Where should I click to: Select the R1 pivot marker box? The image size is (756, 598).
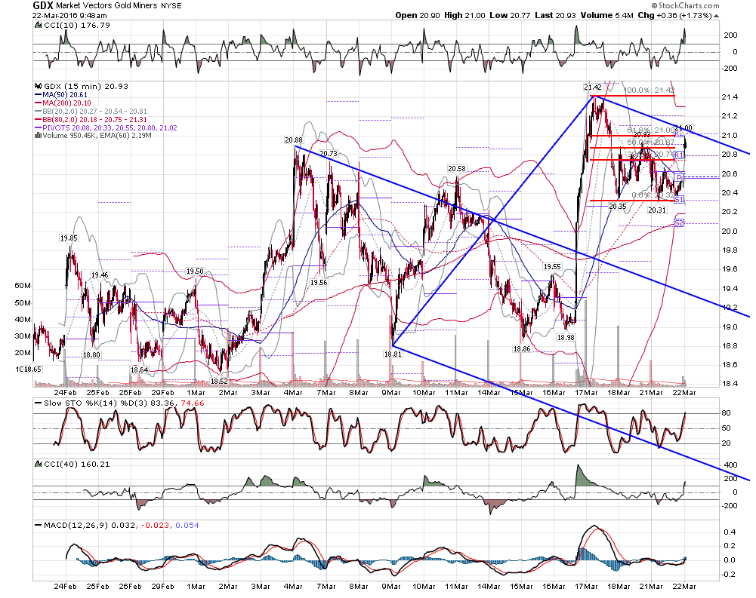click(679, 155)
